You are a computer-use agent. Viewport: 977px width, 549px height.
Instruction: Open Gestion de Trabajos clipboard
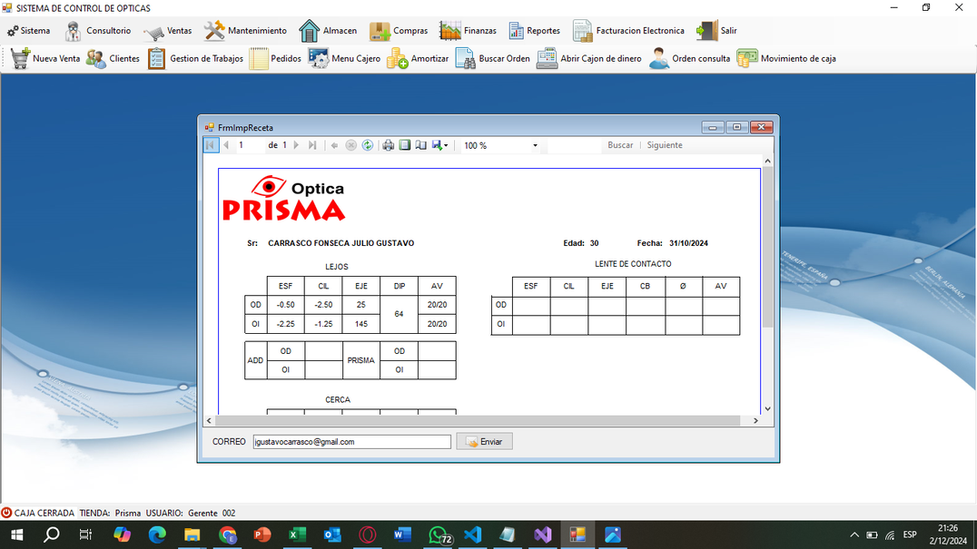pyautogui.click(x=195, y=58)
